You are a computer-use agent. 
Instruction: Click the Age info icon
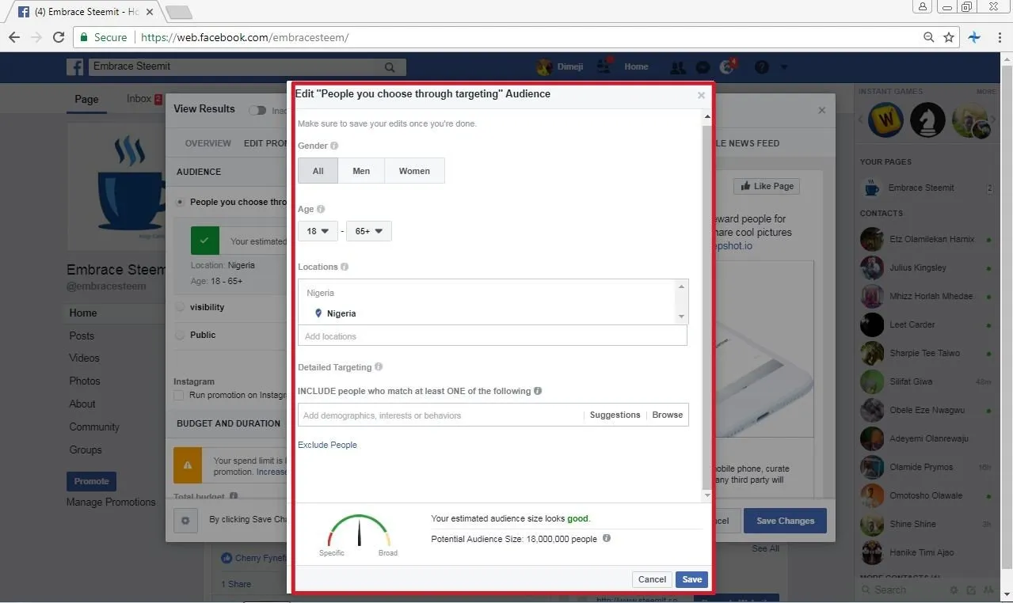coord(321,209)
